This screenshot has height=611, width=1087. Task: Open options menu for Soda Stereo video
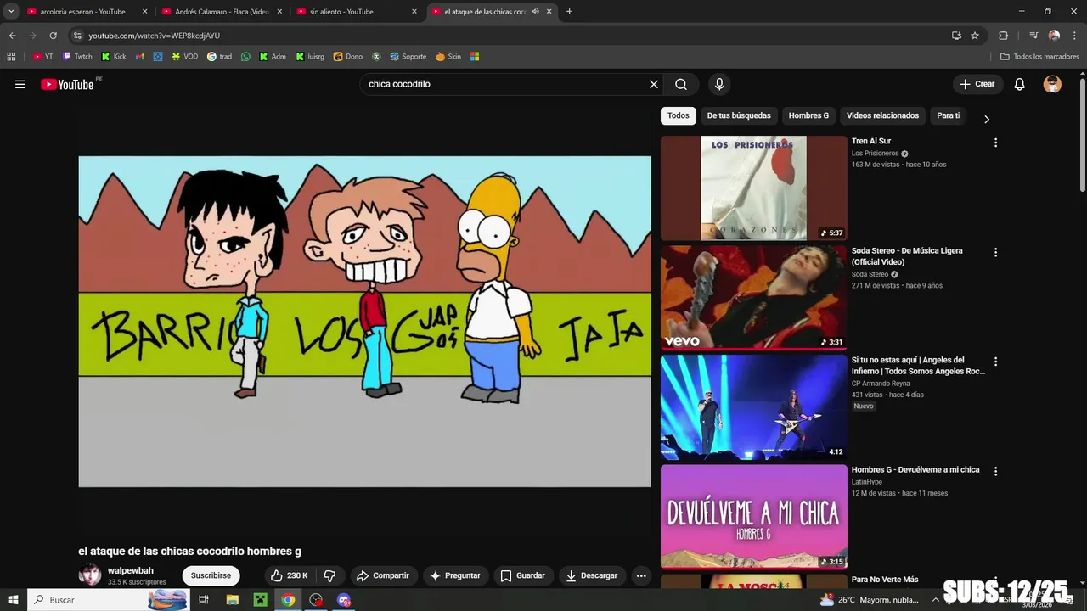[995, 252]
